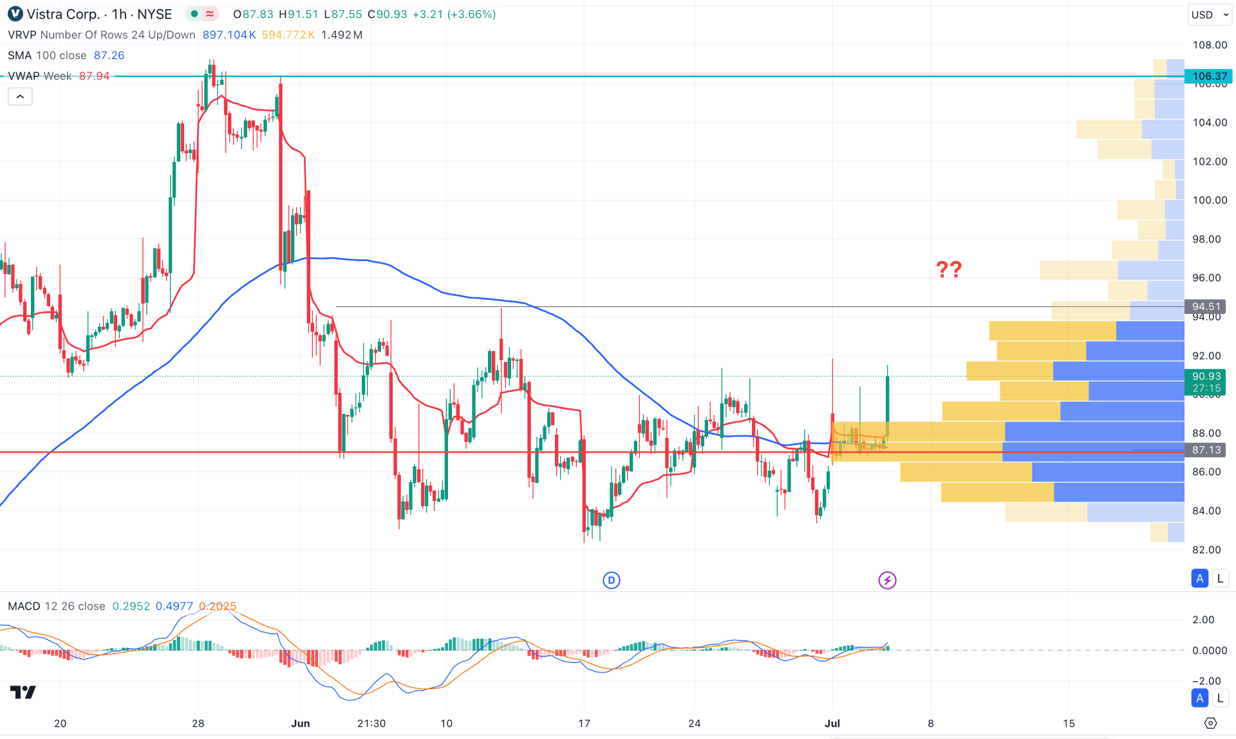Click the Jul date label on time axis
The width and height of the screenshot is (1236, 739).
coord(832,723)
